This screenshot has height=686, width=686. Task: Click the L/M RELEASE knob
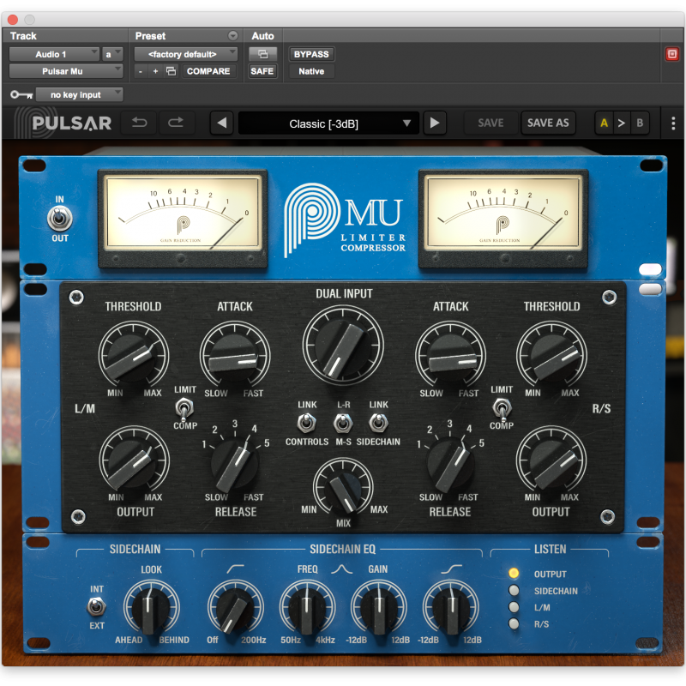235,465
